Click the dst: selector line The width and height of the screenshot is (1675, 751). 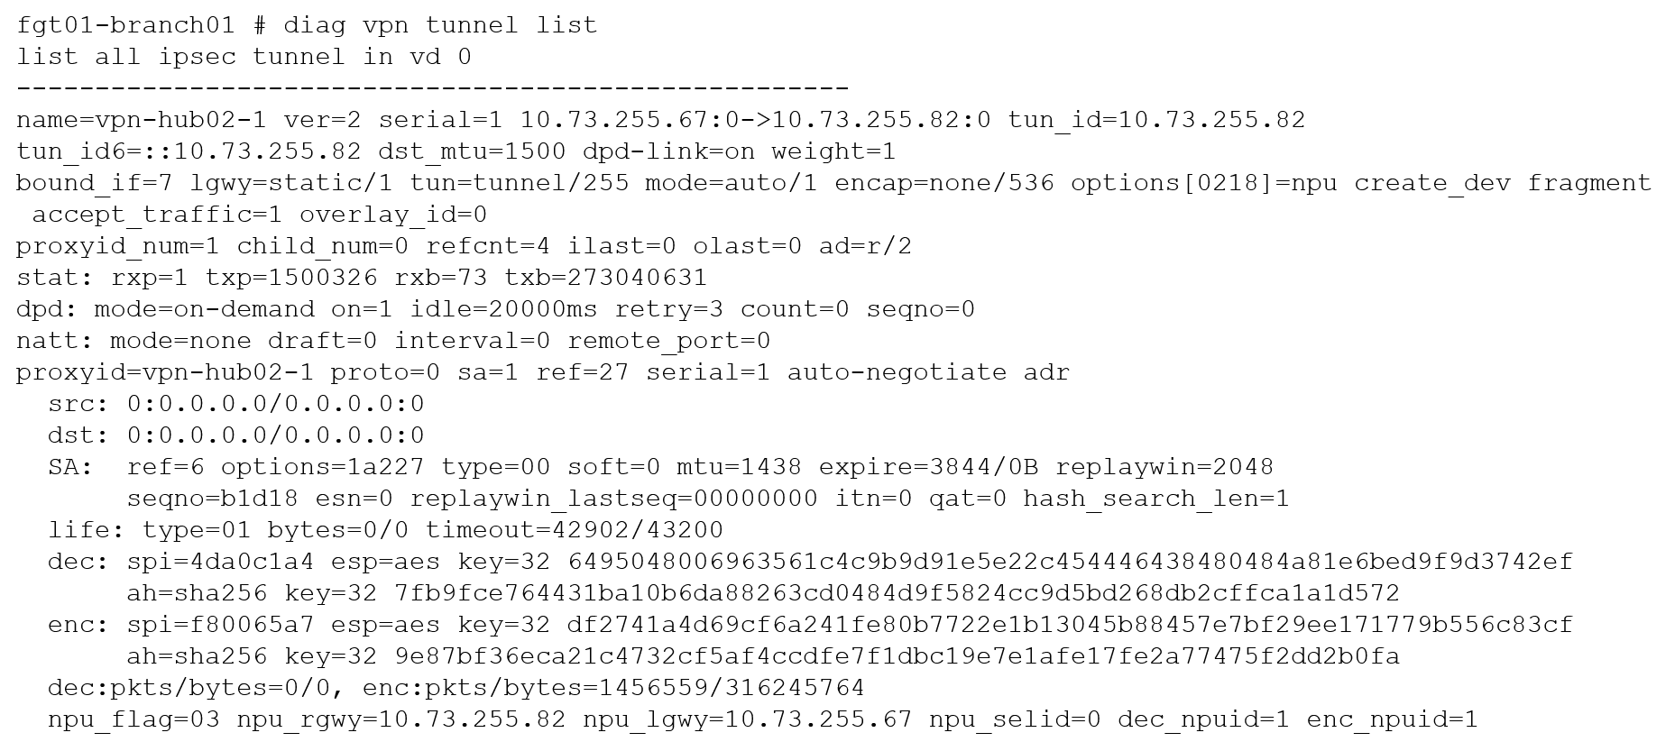(x=236, y=435)
